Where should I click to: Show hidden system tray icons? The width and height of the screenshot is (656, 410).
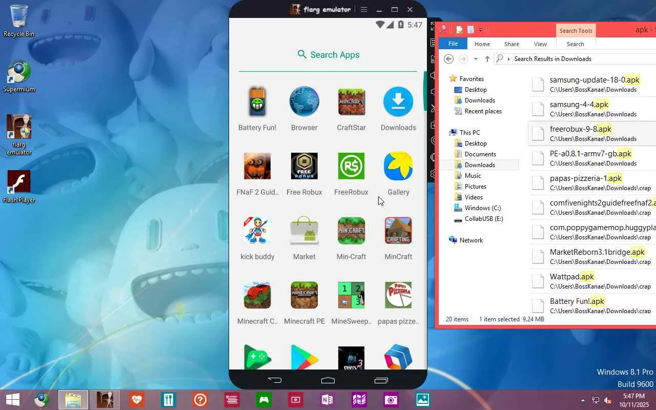coord(583,400)
